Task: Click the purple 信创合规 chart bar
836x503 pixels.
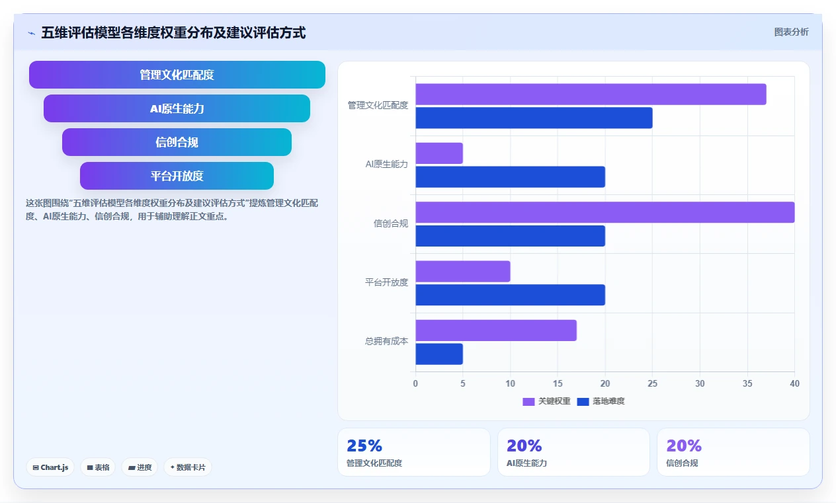Action: click(x=605, y=212)
